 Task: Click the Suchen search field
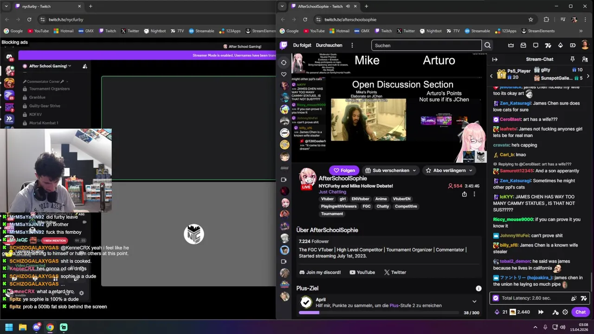coord(426,45)
